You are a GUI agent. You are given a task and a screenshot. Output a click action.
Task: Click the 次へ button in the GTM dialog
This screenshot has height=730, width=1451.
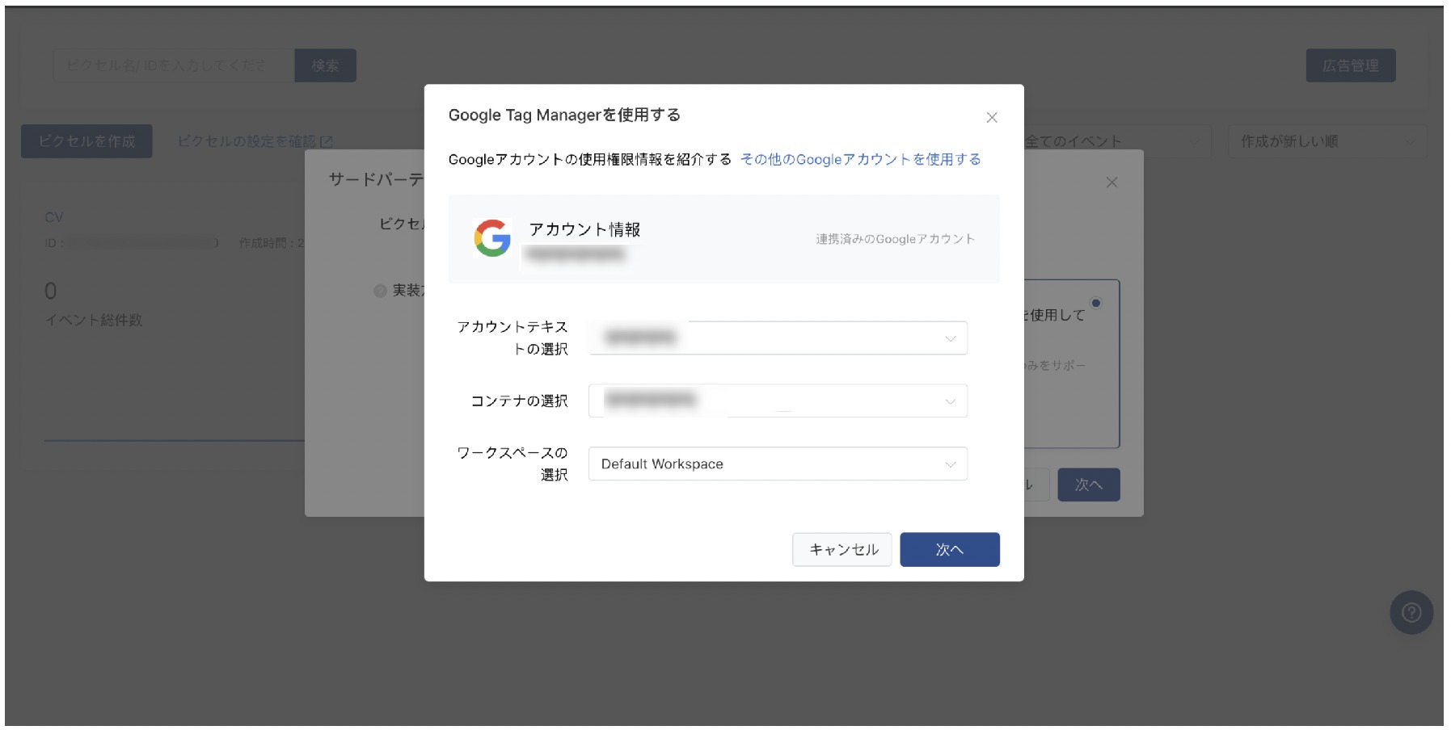coord(950,549)
